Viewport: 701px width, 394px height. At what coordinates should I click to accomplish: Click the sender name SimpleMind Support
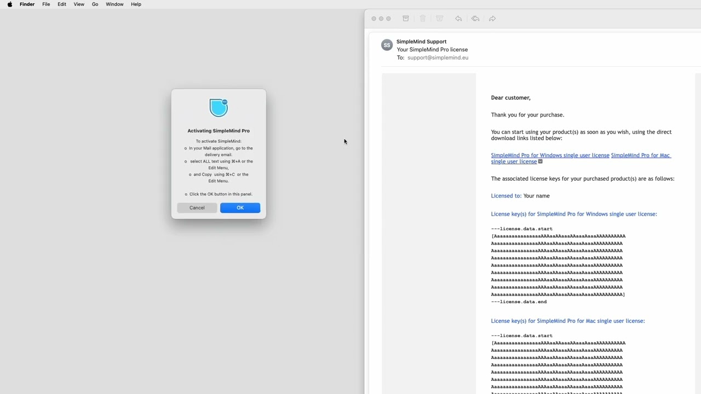(x=421, y=42)
